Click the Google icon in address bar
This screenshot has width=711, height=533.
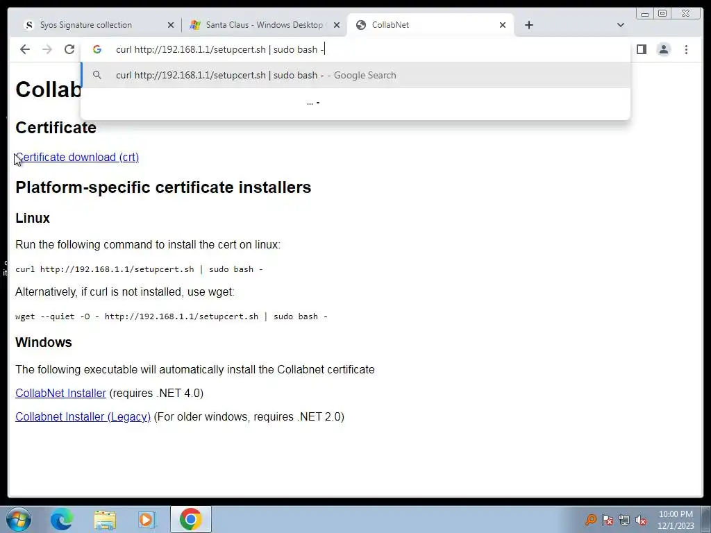click(97, 49)
